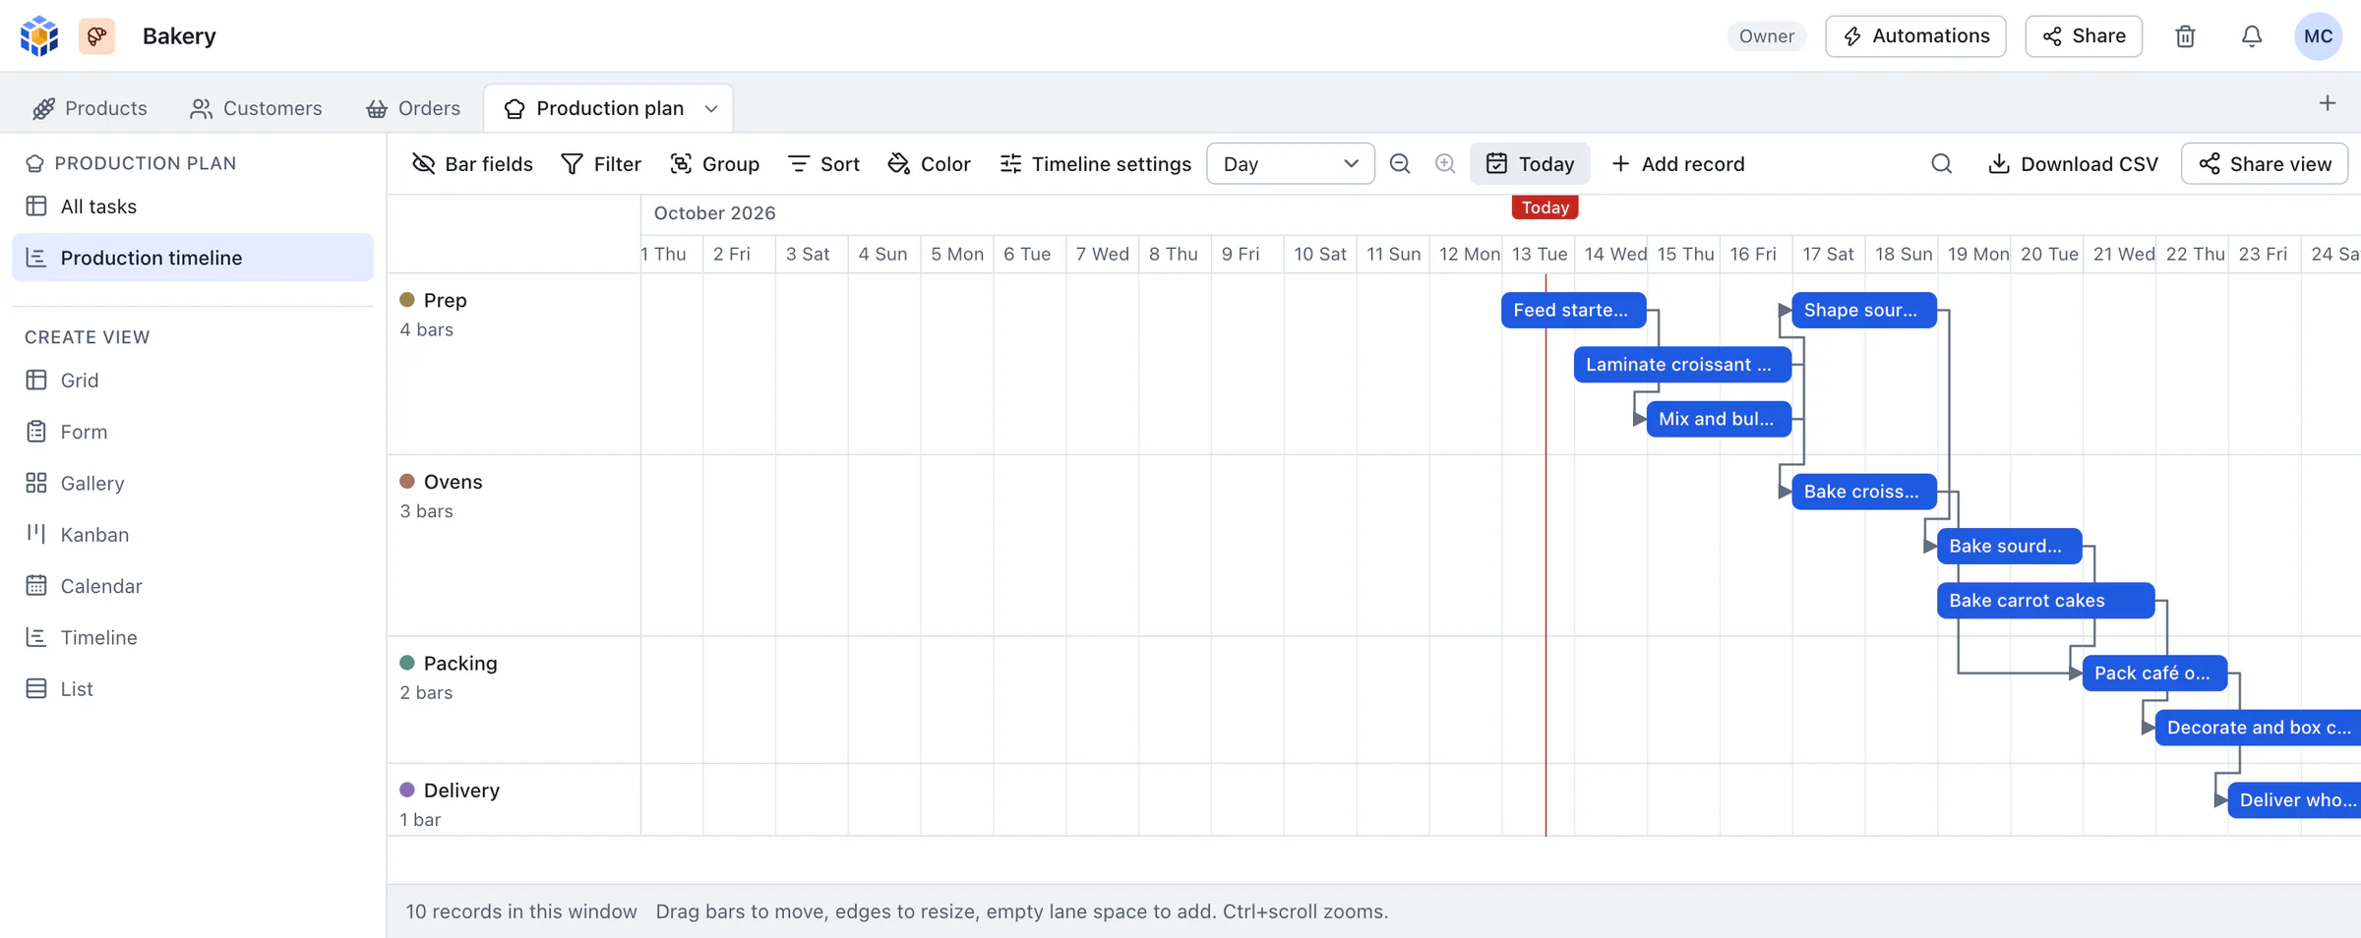Expand the Production plan tab chevron

point(711,109)
